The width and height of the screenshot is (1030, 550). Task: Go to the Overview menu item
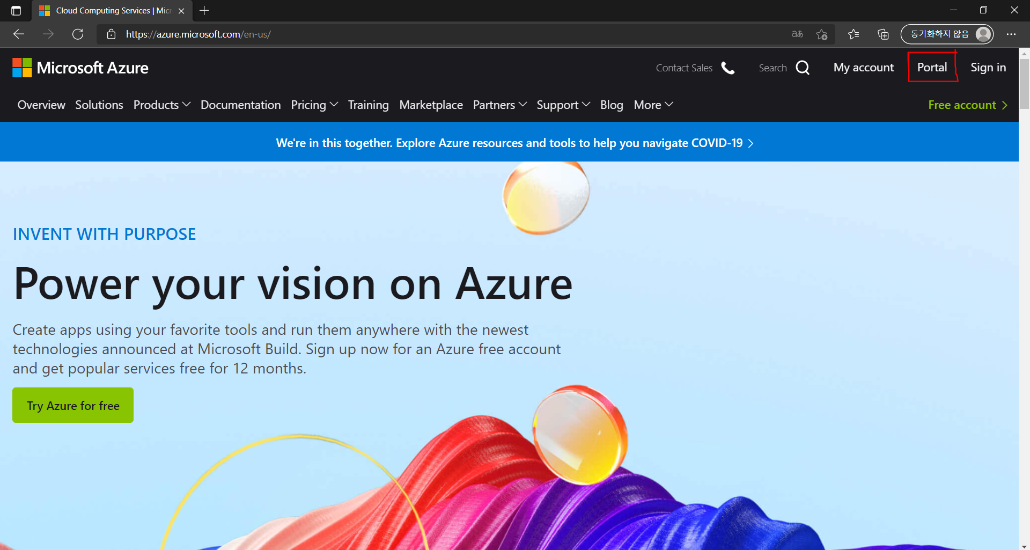click(41, 105)
